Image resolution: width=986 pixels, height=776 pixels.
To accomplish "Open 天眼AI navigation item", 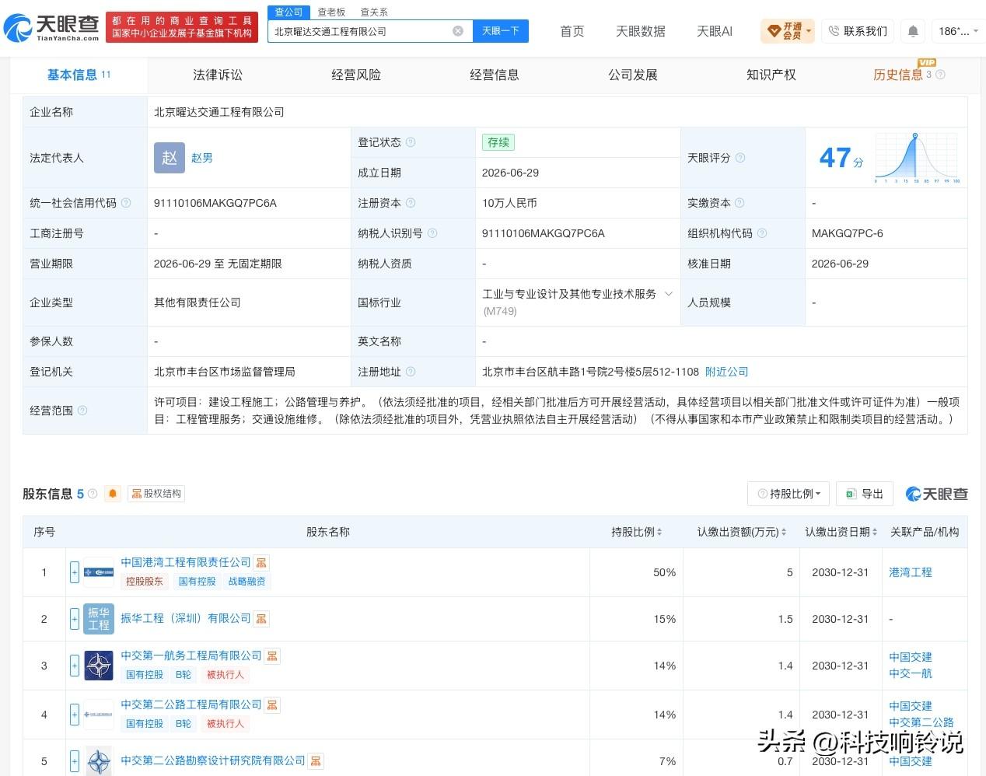I will coord(715,31).
